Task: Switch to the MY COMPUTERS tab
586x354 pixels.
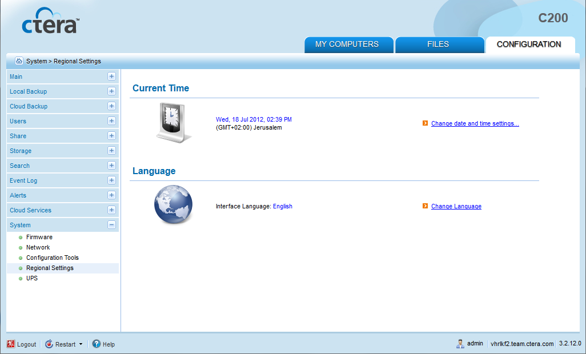Action: [348, 45]
